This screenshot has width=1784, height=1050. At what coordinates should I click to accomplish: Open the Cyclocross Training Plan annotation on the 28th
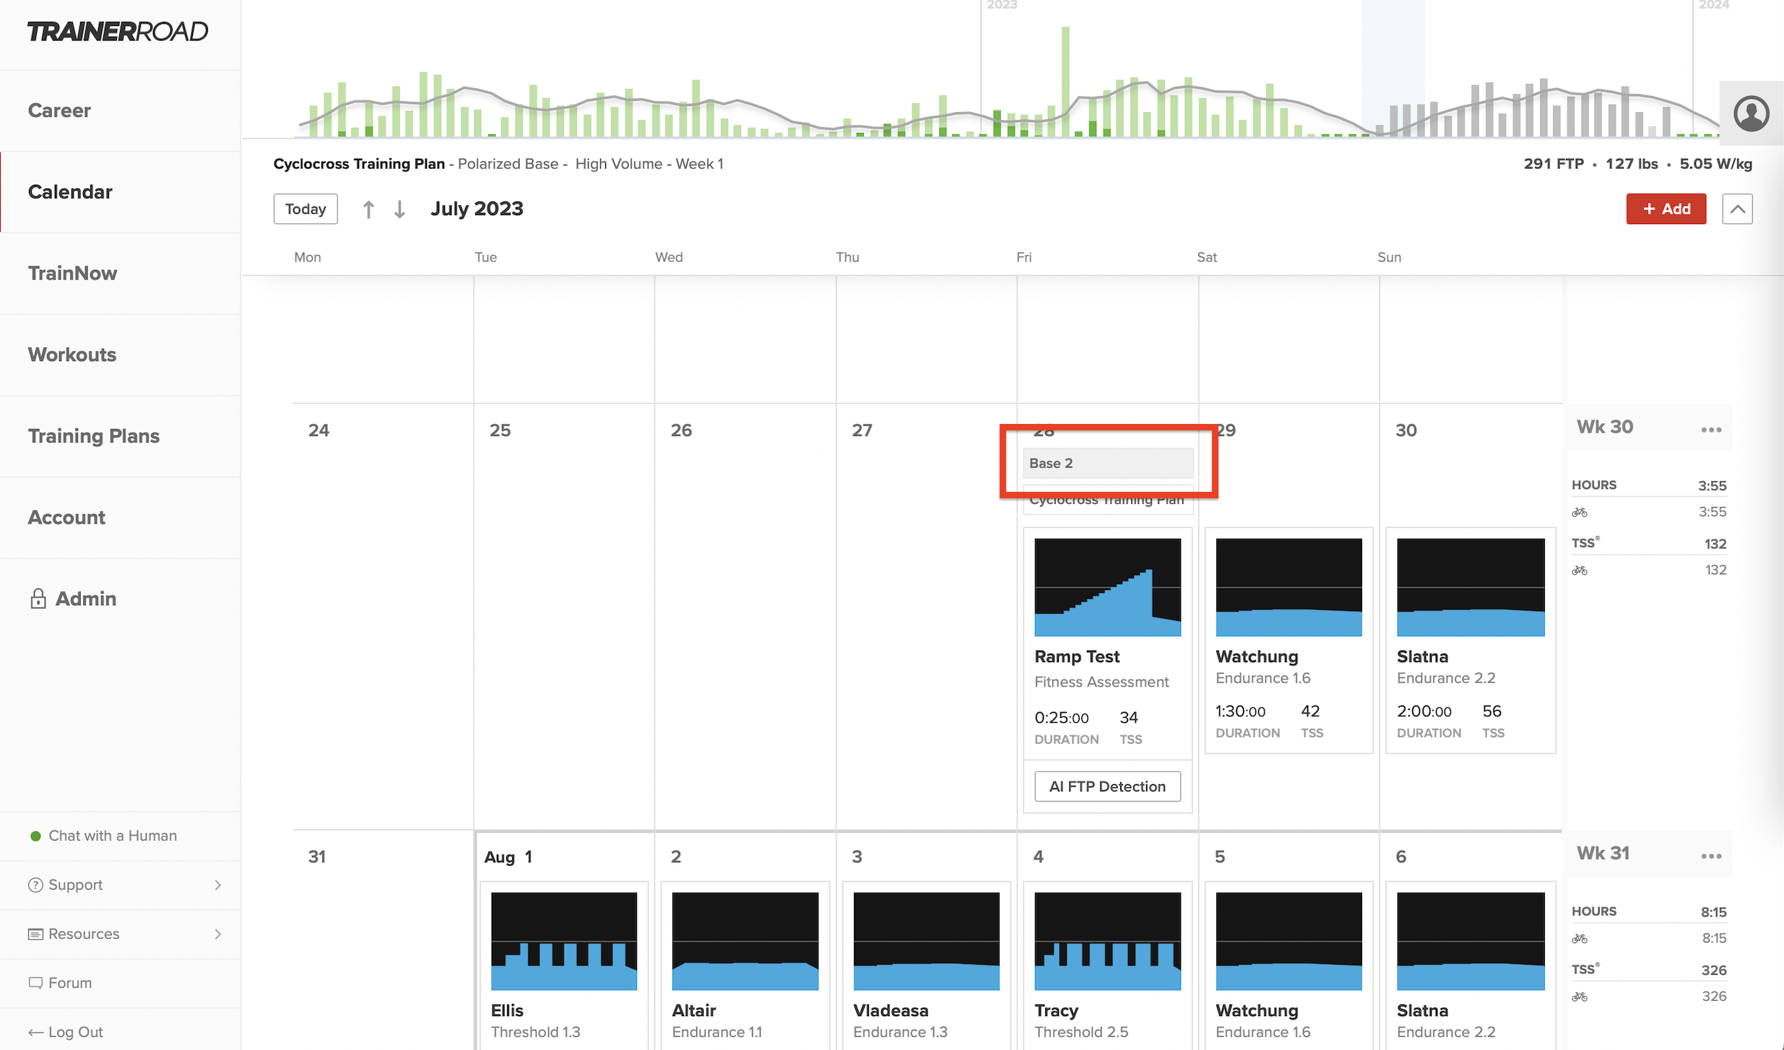[1108, 500]
